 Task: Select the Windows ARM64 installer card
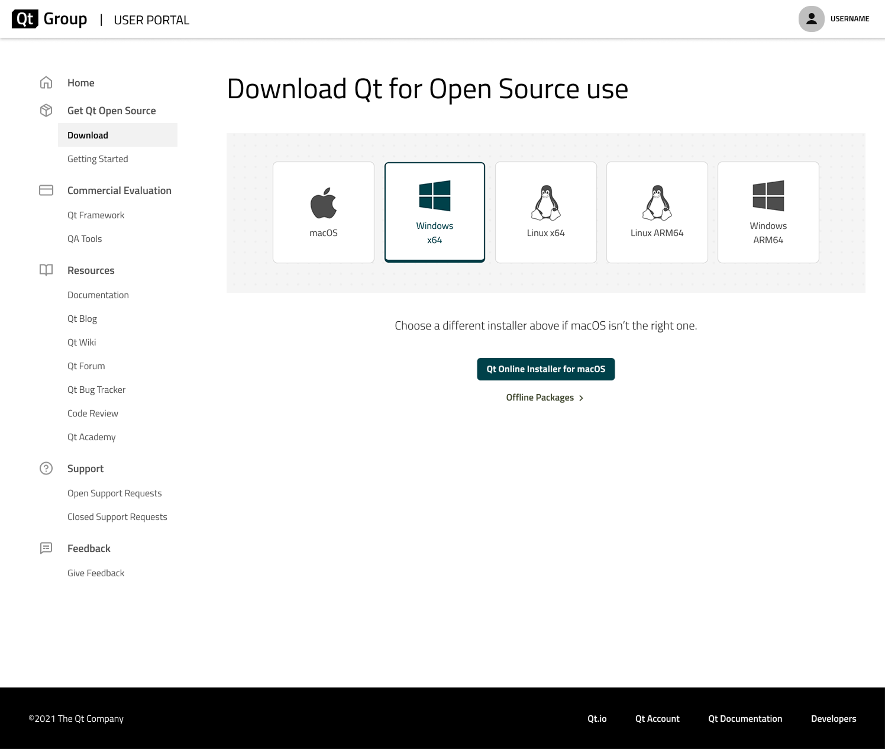point(768,212)
